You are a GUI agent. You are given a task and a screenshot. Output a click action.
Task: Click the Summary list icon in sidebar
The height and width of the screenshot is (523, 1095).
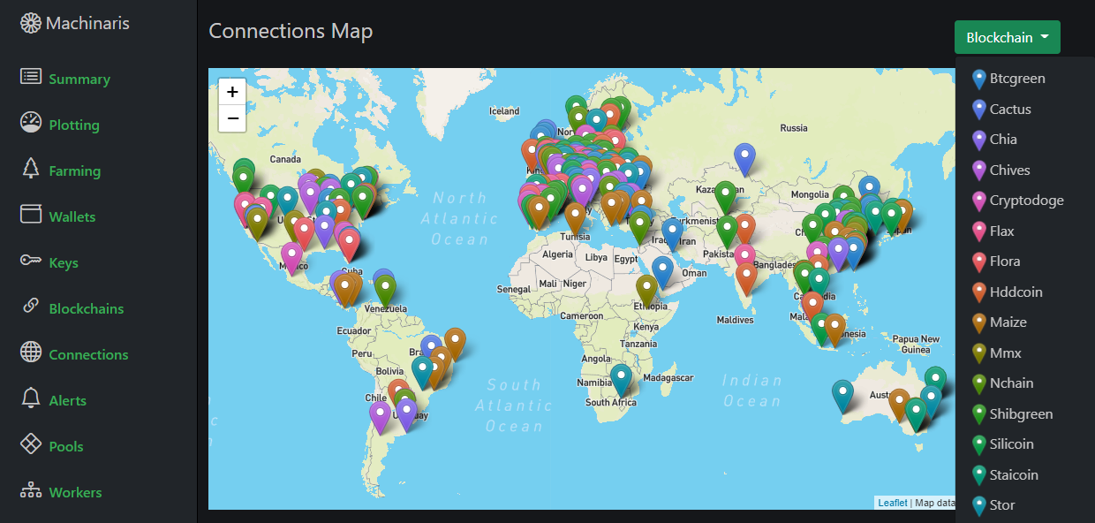pyautogui.click(x=31, y=77)
